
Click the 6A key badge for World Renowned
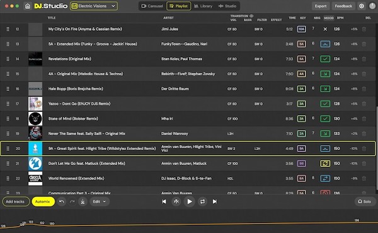pyautogui.click(x=302, y=178)
